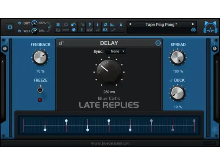Click the magnifier zoom icon

point(105,25)
